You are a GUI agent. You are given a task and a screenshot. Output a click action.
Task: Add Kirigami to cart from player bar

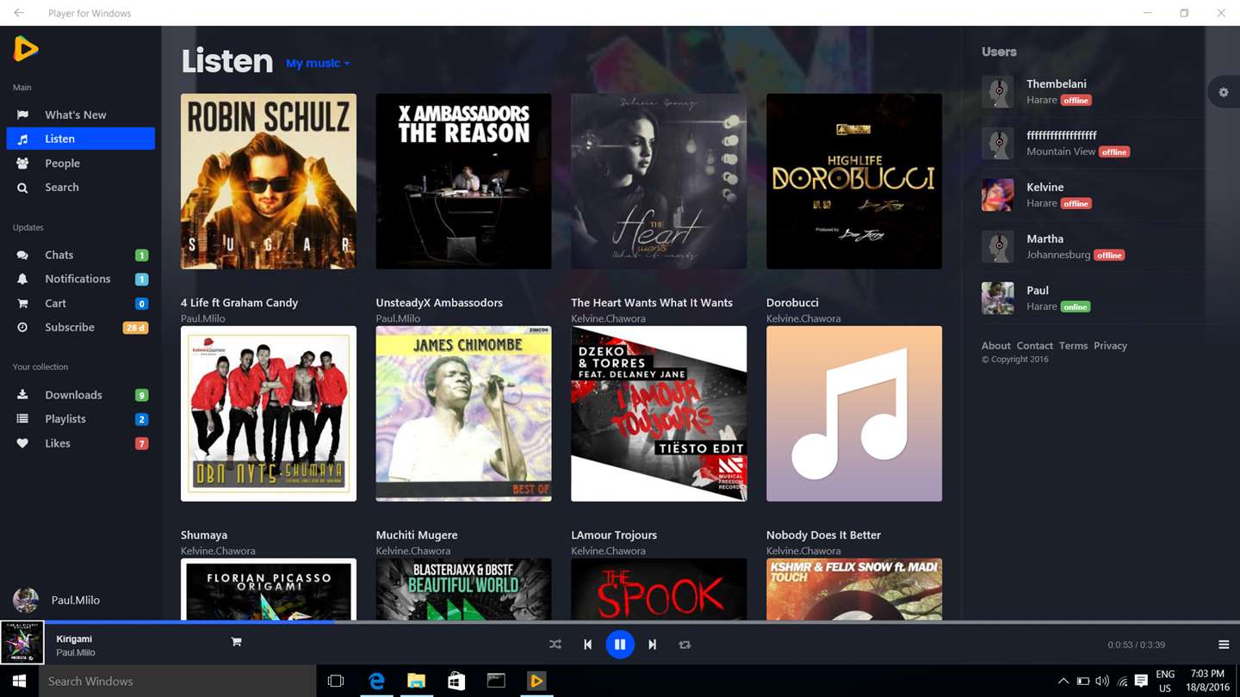236,642
